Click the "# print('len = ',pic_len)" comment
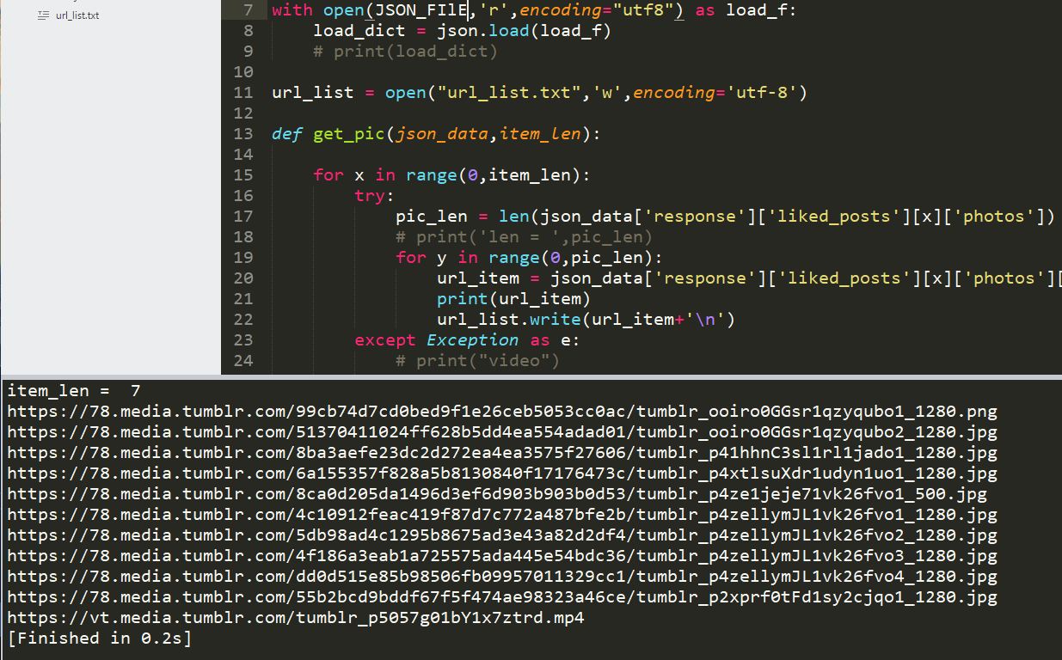 [525, 237]
